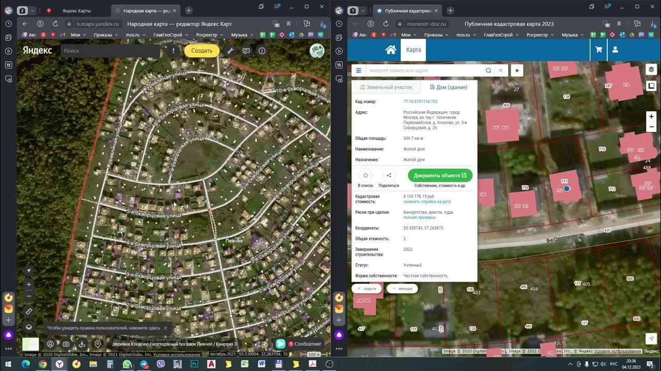Switch to the Яндекс Карты browser tab
Viewport: 661px width, 371px height.
pyautogui.click(x=76, y=10)
